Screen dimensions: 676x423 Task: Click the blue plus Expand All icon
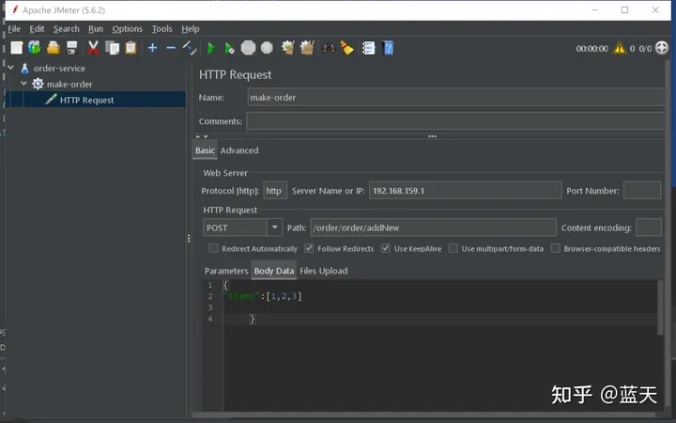pos(153,48)
